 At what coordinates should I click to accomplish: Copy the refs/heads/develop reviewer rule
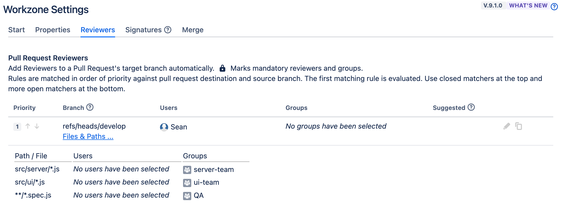pos(519,126)
